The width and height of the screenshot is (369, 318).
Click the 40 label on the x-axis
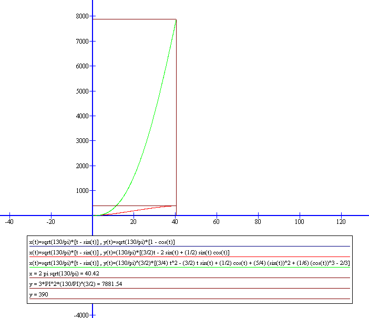(175, 222)
